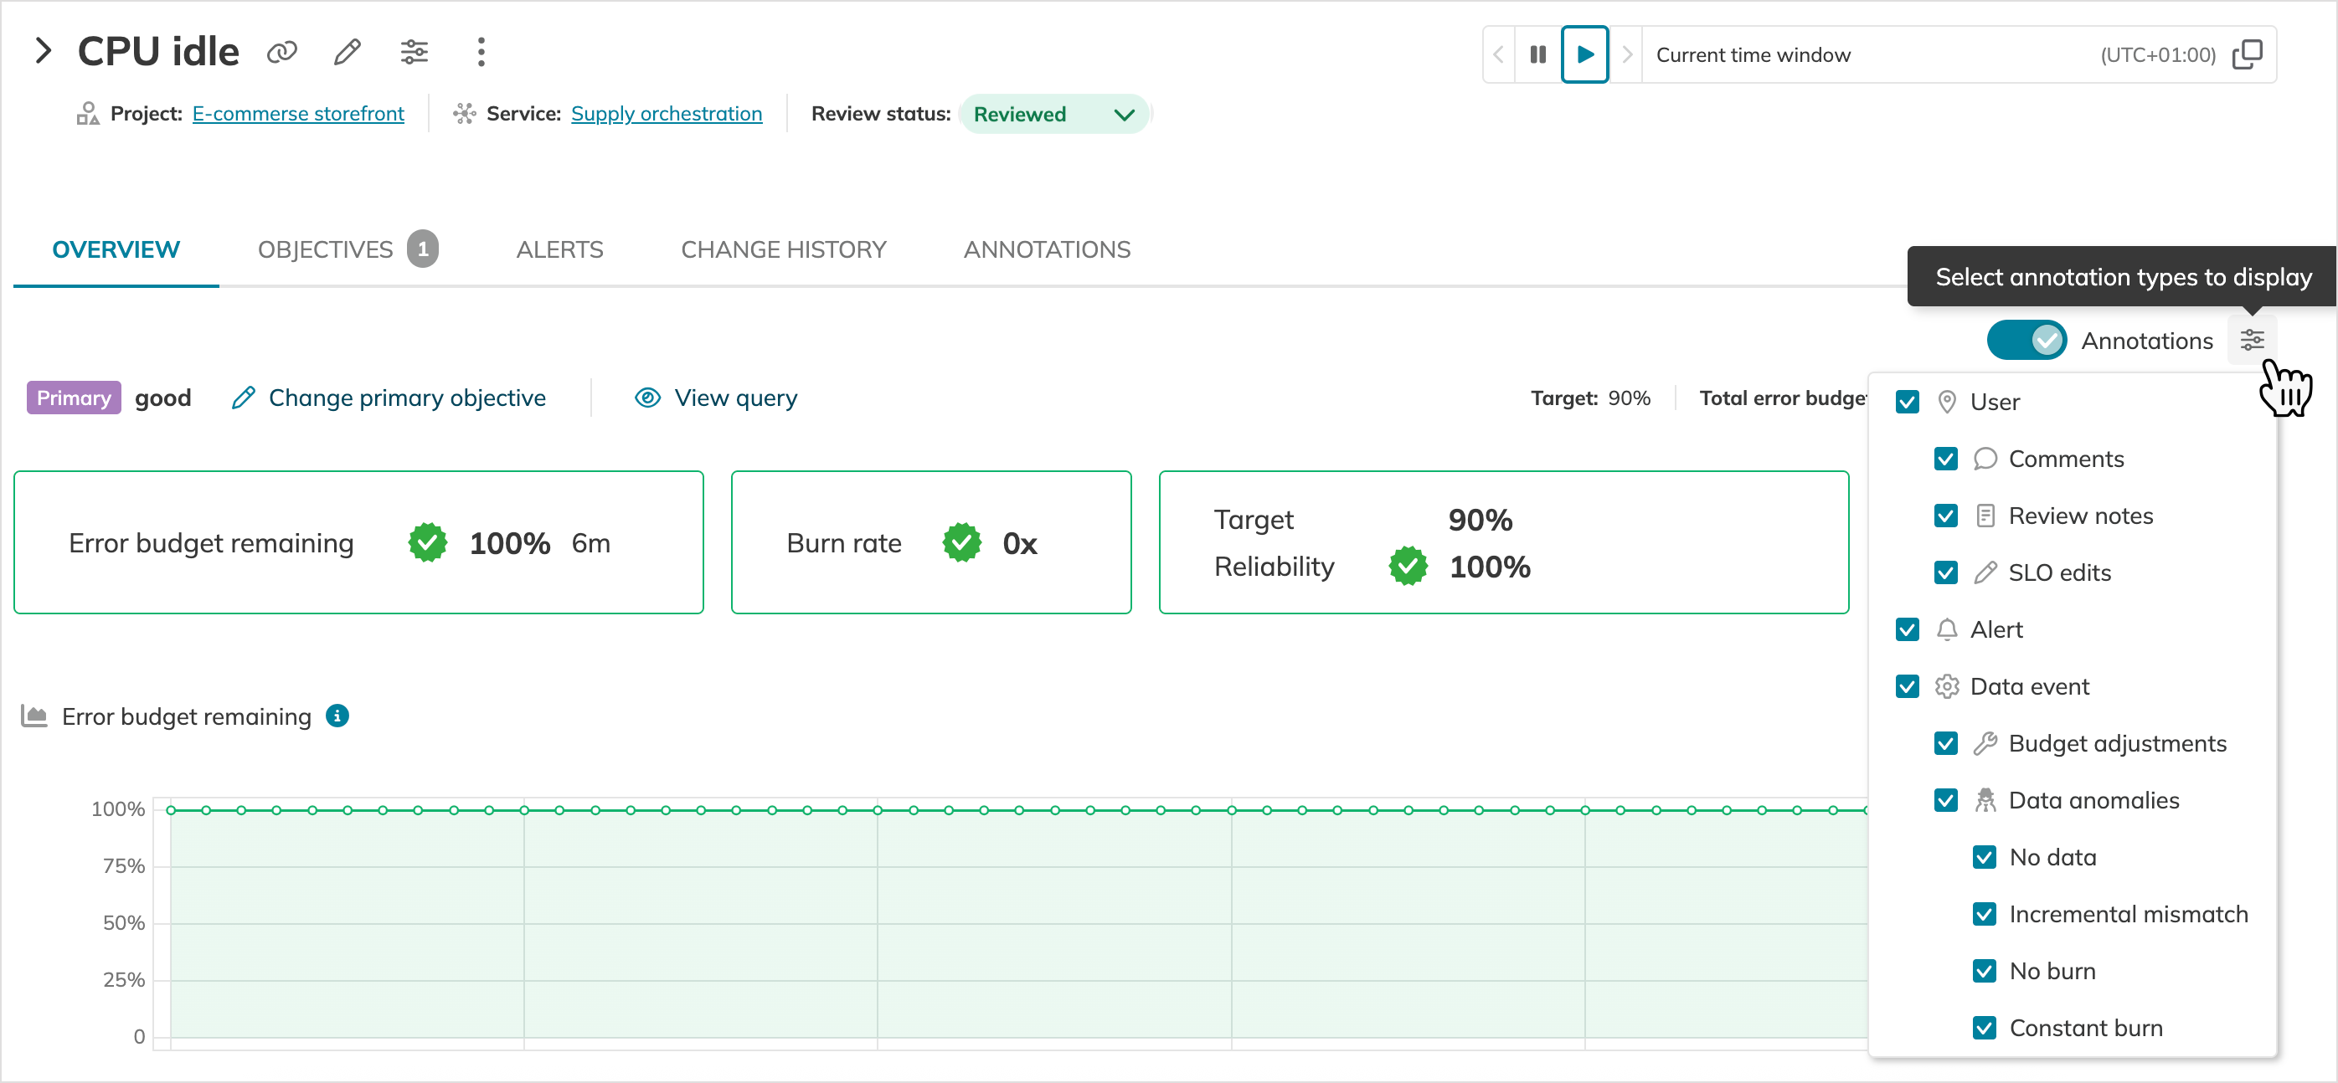
Task: Expand the chevron left of CPU idle
Action: click(43, 51)
